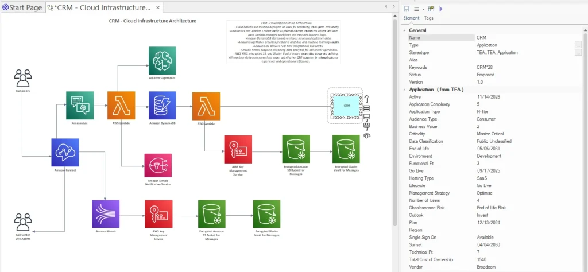Select the AWS Key Management Service icon after Kinesis
Viewport: 588px width, 272px height.
pyautogui.click(x=158, y=214)
